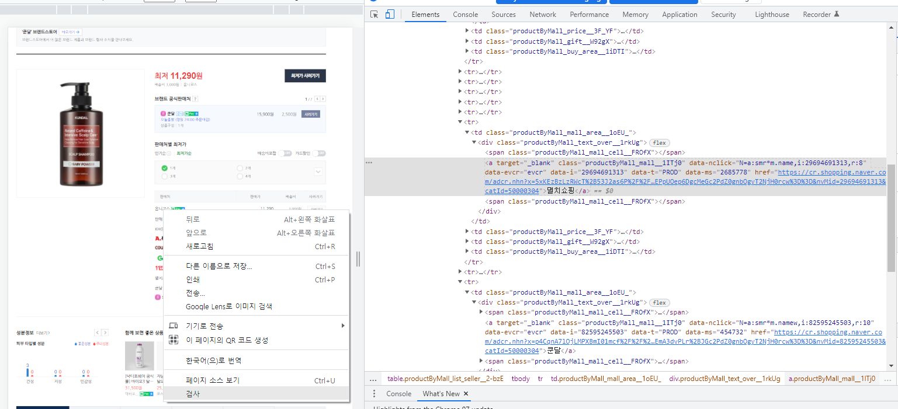
Task: Click the three-dot gutter icon beside the highlighted anchor row
Action: click(x=369, y=163)
